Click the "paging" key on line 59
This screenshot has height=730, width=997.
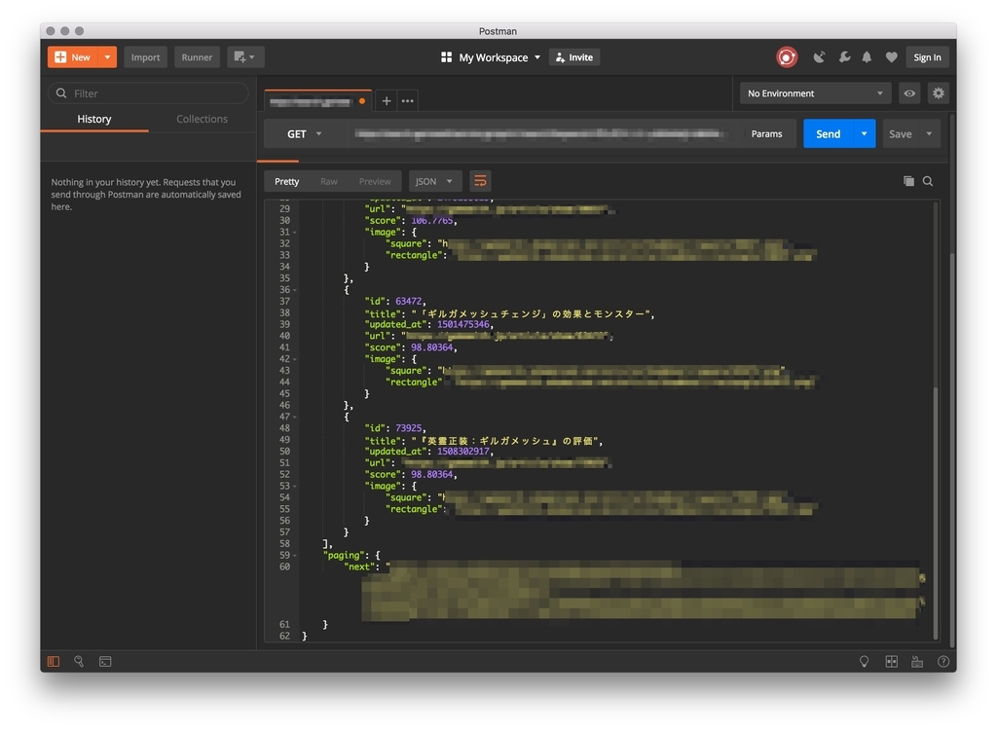(x=344, y=555)
